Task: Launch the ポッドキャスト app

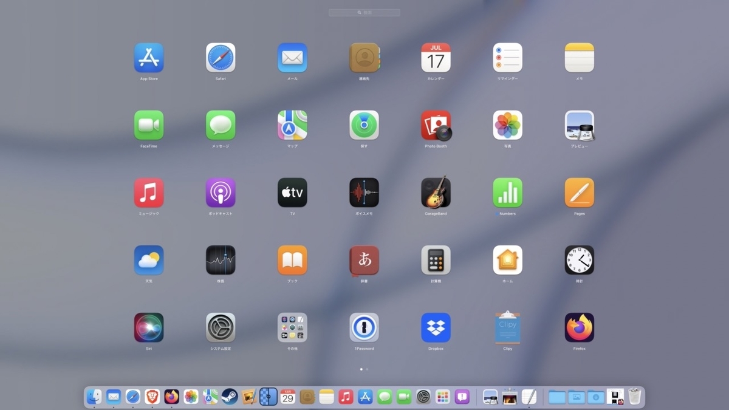Action: [x=221, y=193]
